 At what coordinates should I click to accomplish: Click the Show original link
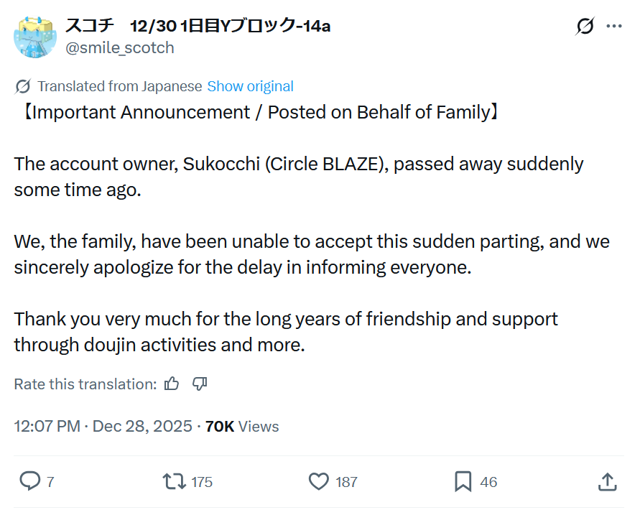[x=250, y=87]
